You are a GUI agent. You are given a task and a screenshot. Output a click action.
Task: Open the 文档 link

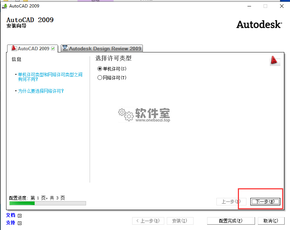click(x=11, y=215)
